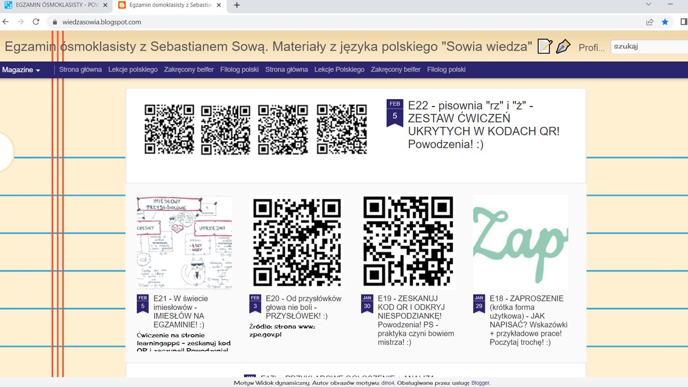Open Lekcje Polskiego capitalized menu item
Viewport: 688px width, 387px height.
pyautogui.click(x=339, y=70)
